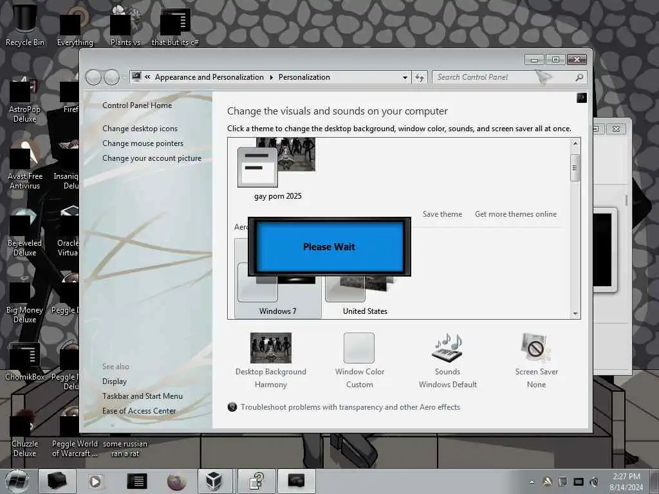
Task: Open Display under See also
Action: (x=115, y=381)
